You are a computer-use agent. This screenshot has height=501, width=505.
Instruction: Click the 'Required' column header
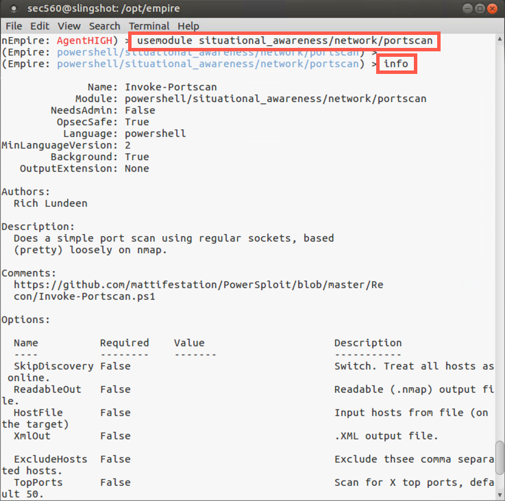click(124, 343)
